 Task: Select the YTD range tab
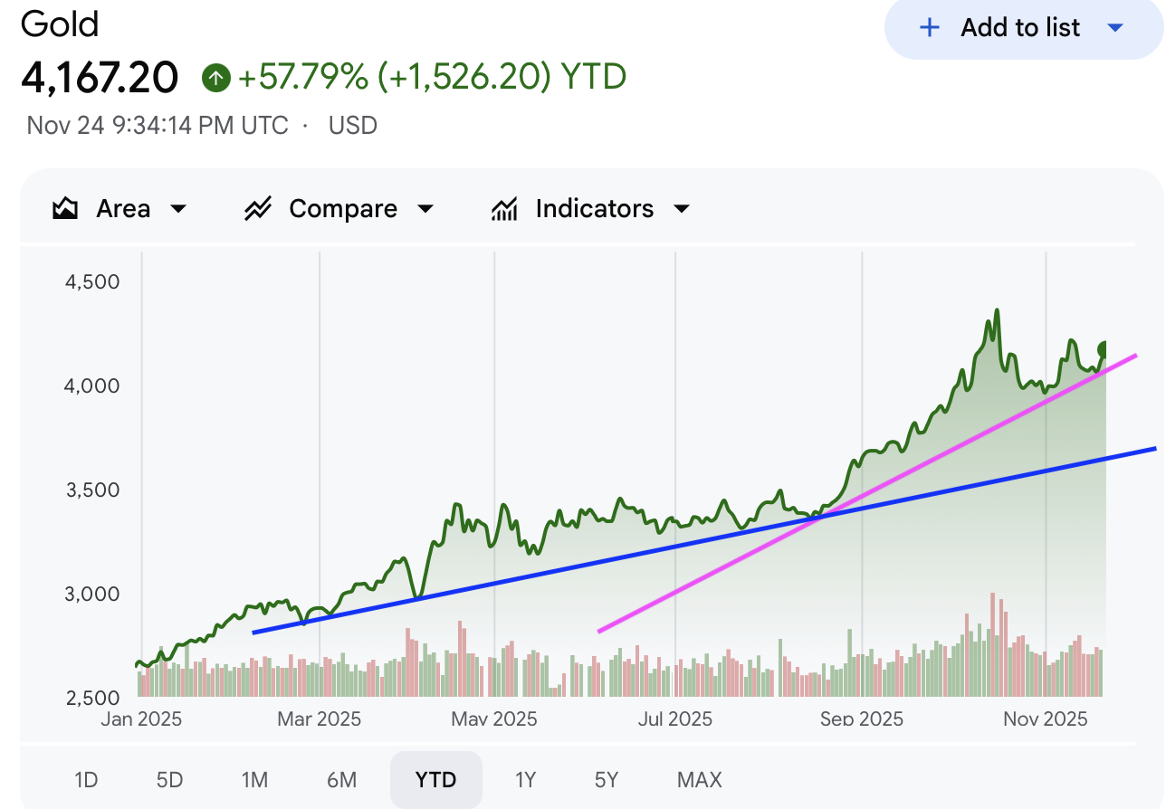point(436,779)
